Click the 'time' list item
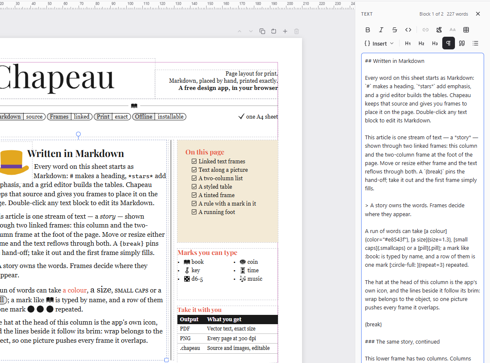The width and height of the screenshot is (490, 363). (249, 270)
